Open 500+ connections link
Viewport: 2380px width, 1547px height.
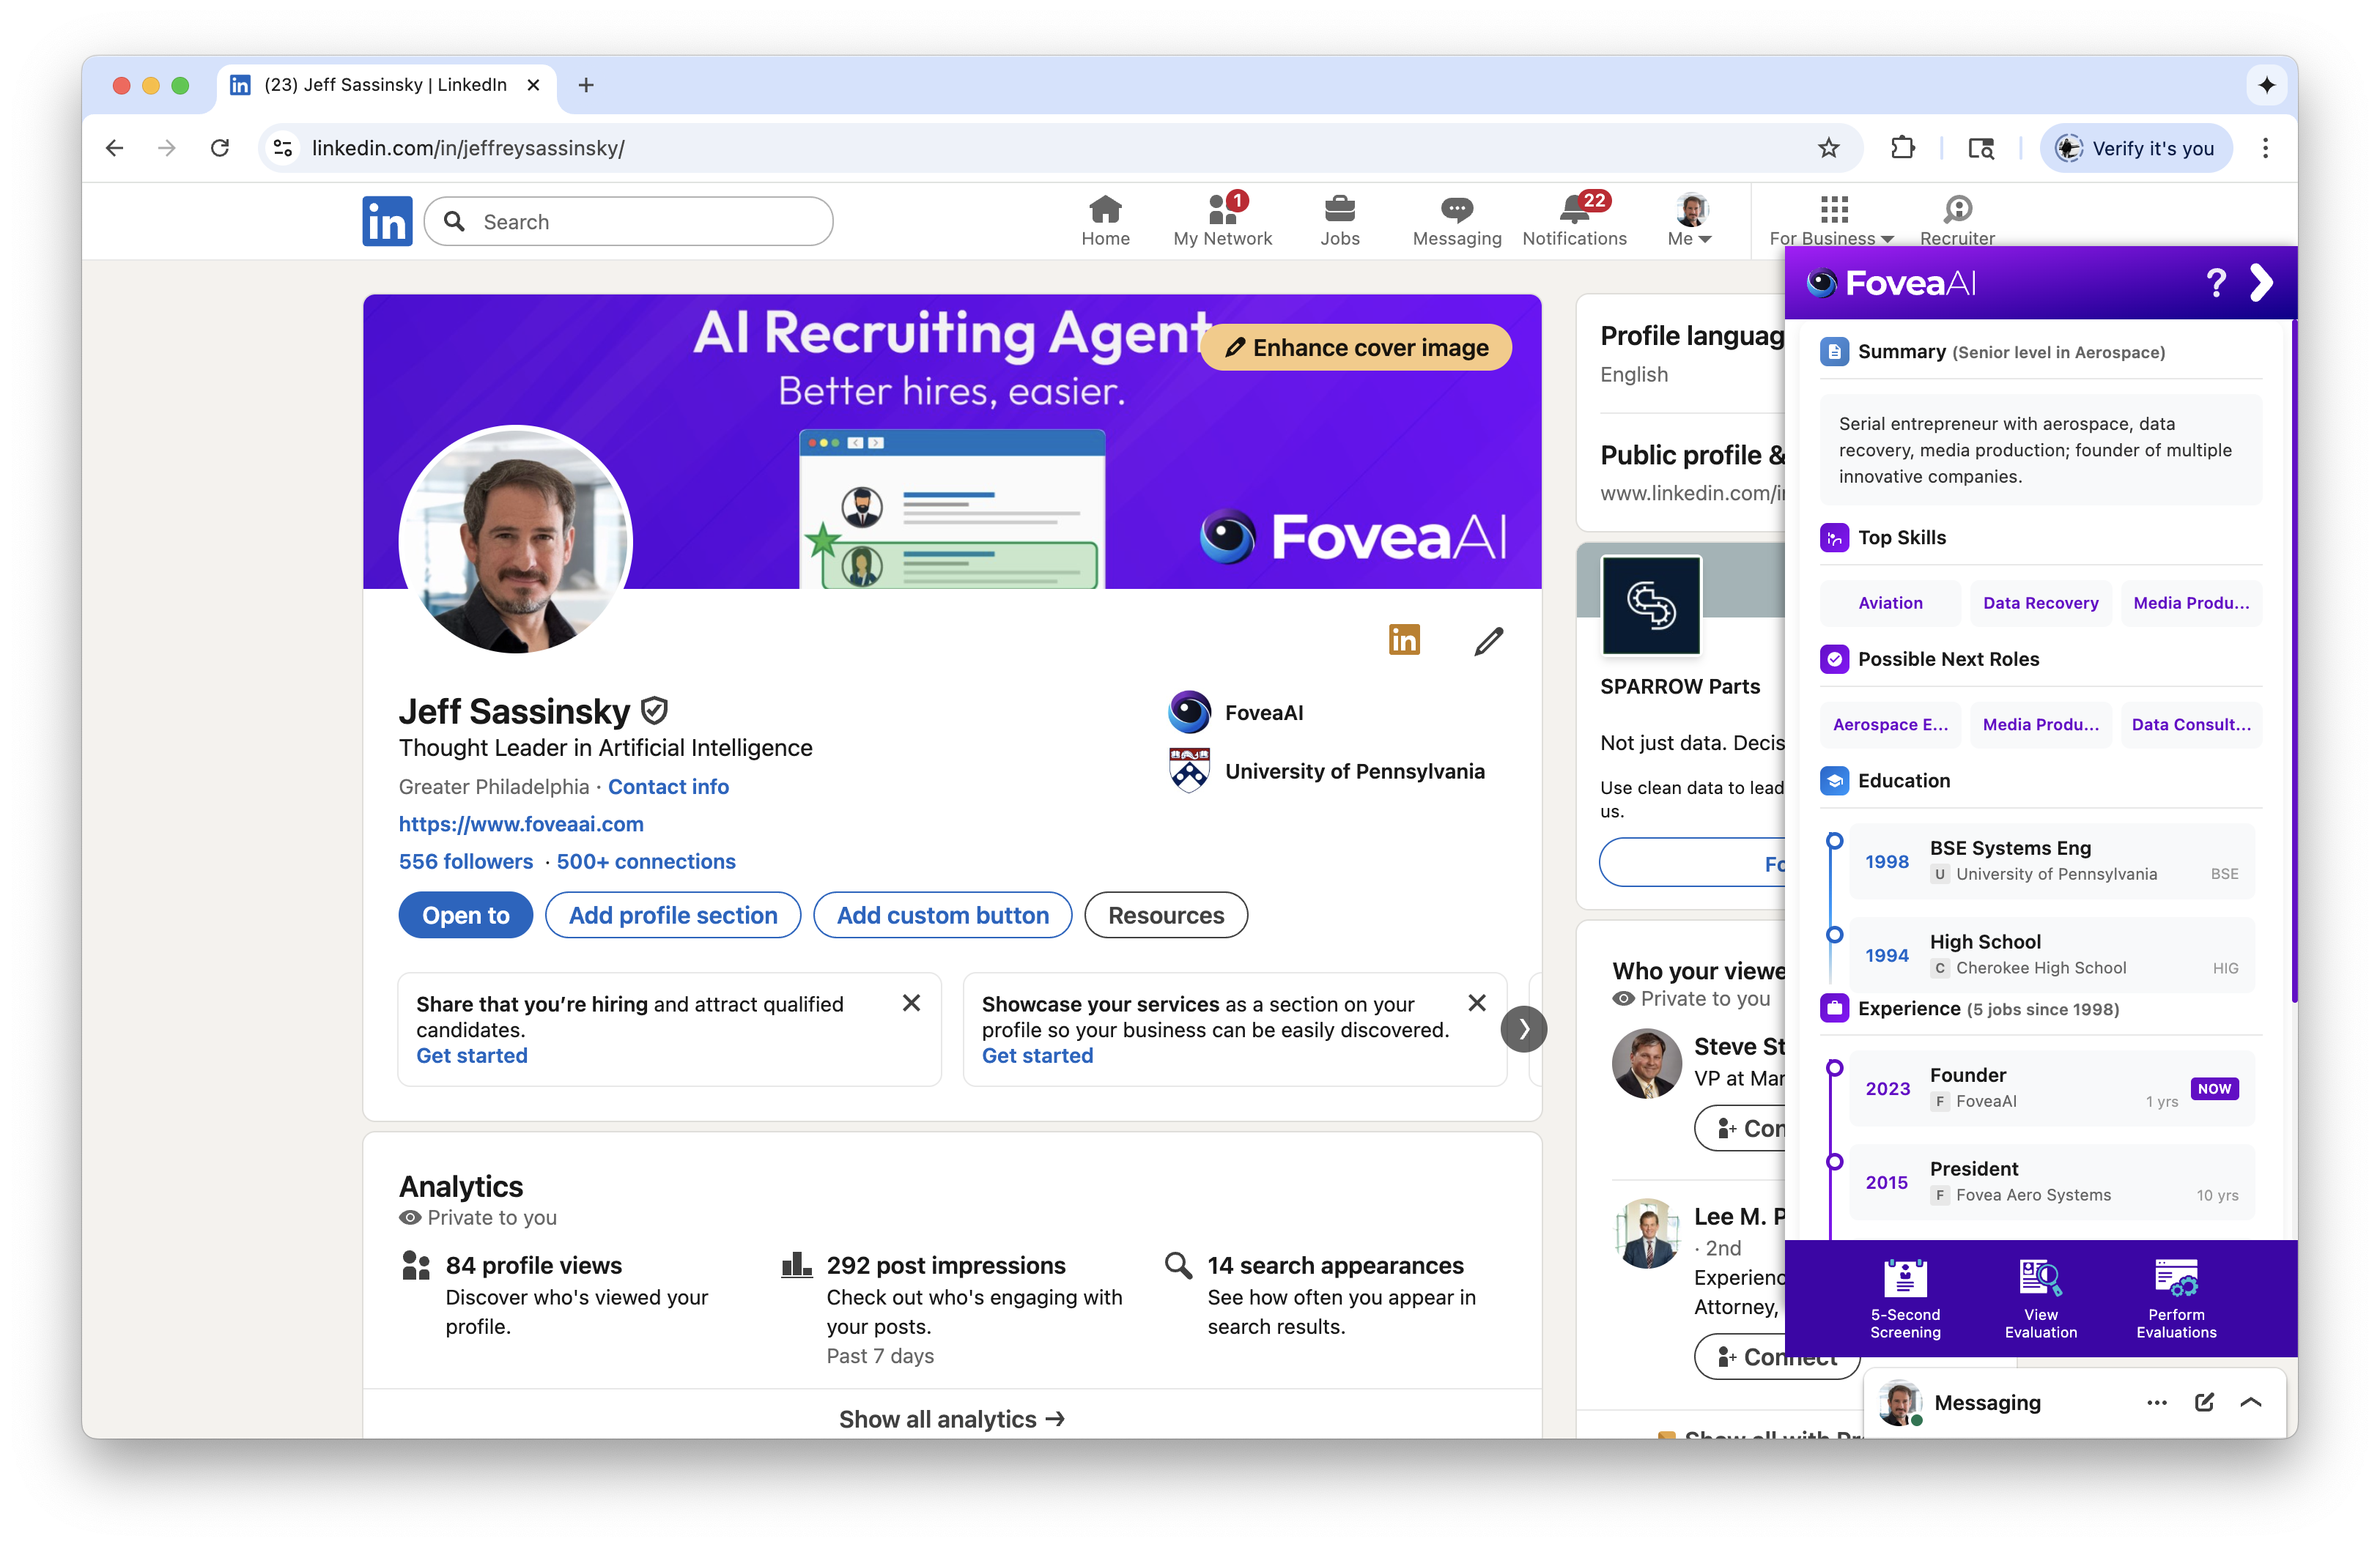click(x=646, y=861)
